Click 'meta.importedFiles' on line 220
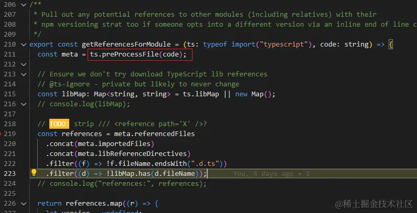 [114, 144]
